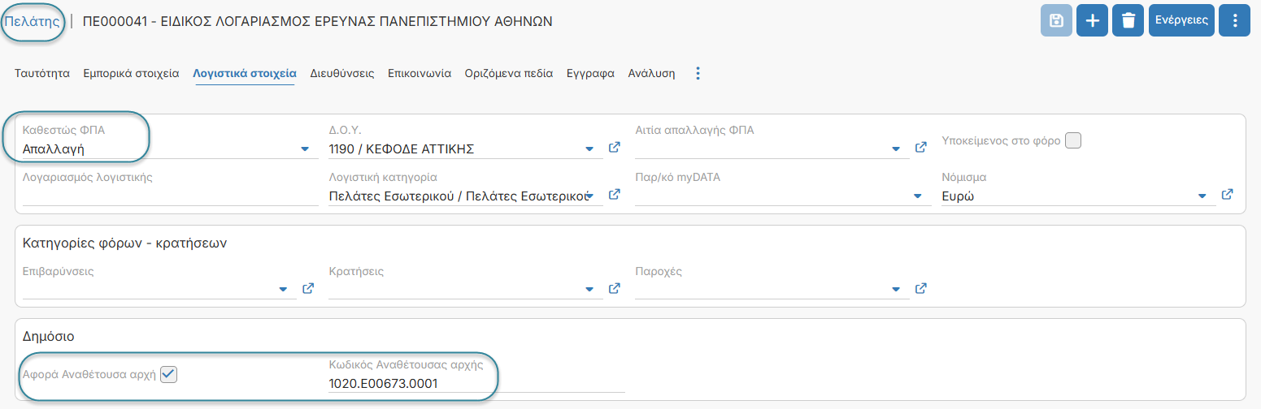Click the Κατηγορίες φόρων - κρατήσεων heading
Image resolution: width=1261 pixels, height=409 pixels.
[124, 243]
